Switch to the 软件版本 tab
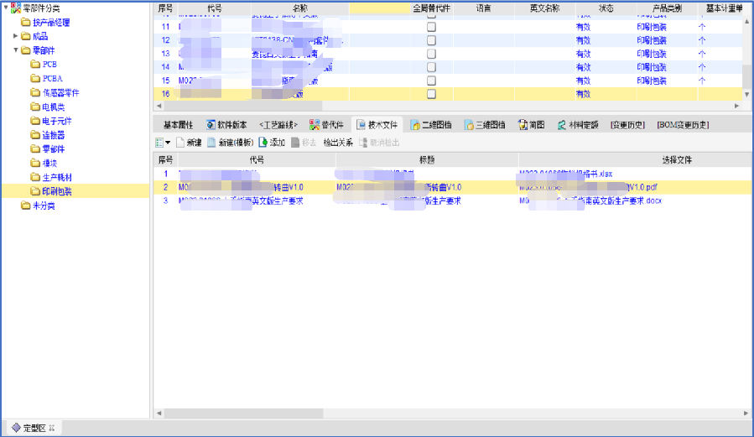754x437 pixels. [226, 125]
